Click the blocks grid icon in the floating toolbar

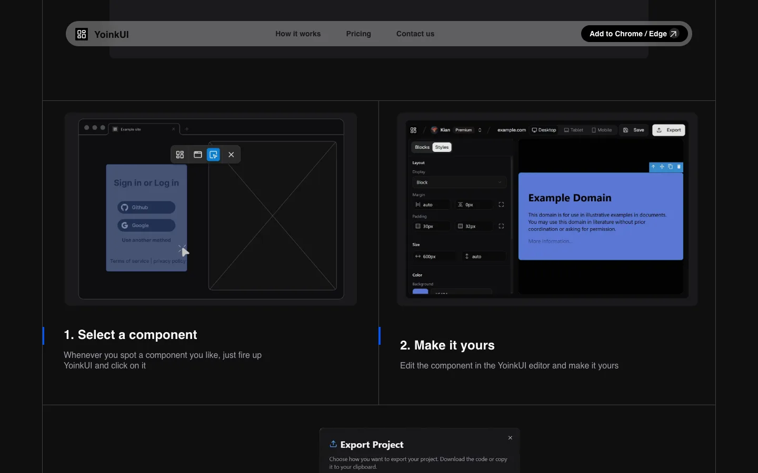pos(180,155)
